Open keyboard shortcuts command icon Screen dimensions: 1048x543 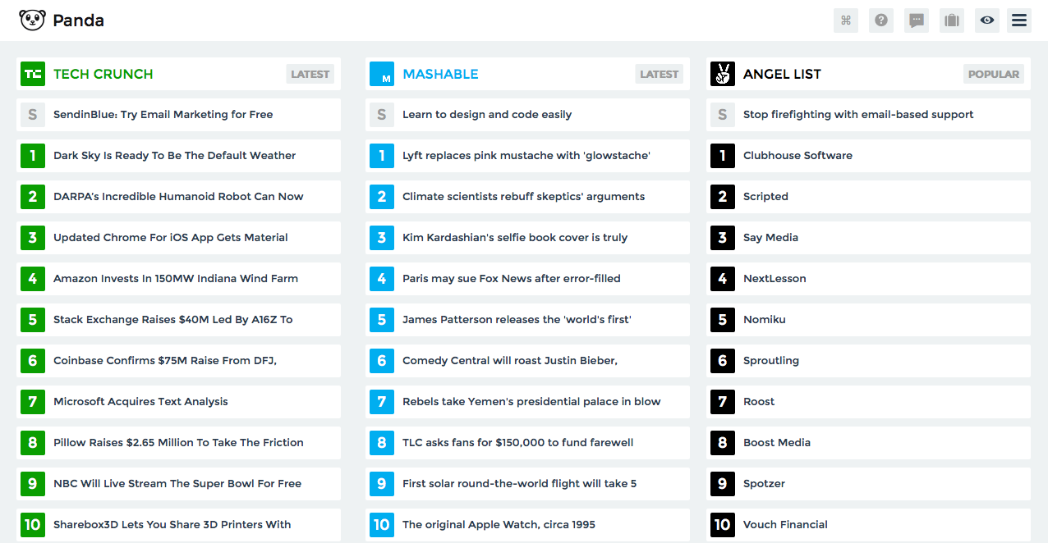[846, 21]
